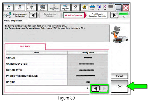Click the Print Screen icon

32,8
